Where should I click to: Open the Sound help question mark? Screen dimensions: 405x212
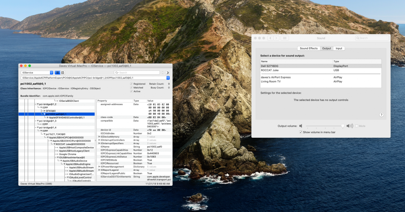(382, 115)
